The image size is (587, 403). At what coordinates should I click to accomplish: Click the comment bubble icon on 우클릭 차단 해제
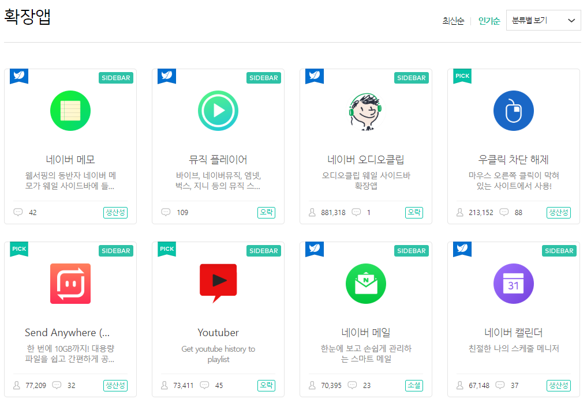(x=504, y=212)
